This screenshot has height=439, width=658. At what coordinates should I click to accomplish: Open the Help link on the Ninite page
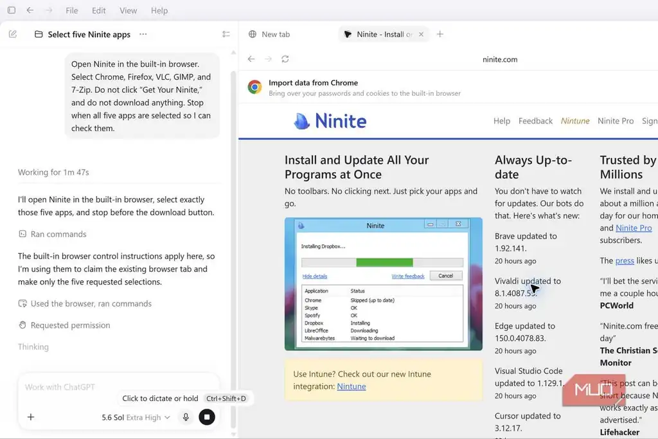pos(501,121)
